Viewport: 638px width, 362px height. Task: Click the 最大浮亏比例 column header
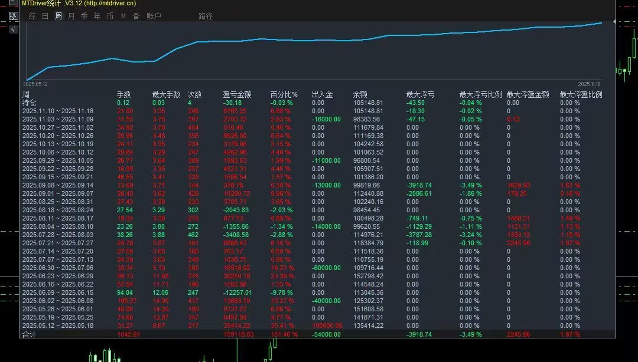tap(480, 95)
